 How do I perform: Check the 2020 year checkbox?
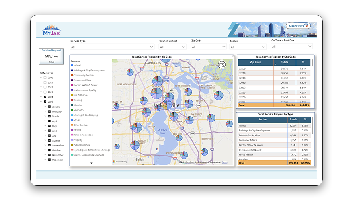click(x=45, y=78)
